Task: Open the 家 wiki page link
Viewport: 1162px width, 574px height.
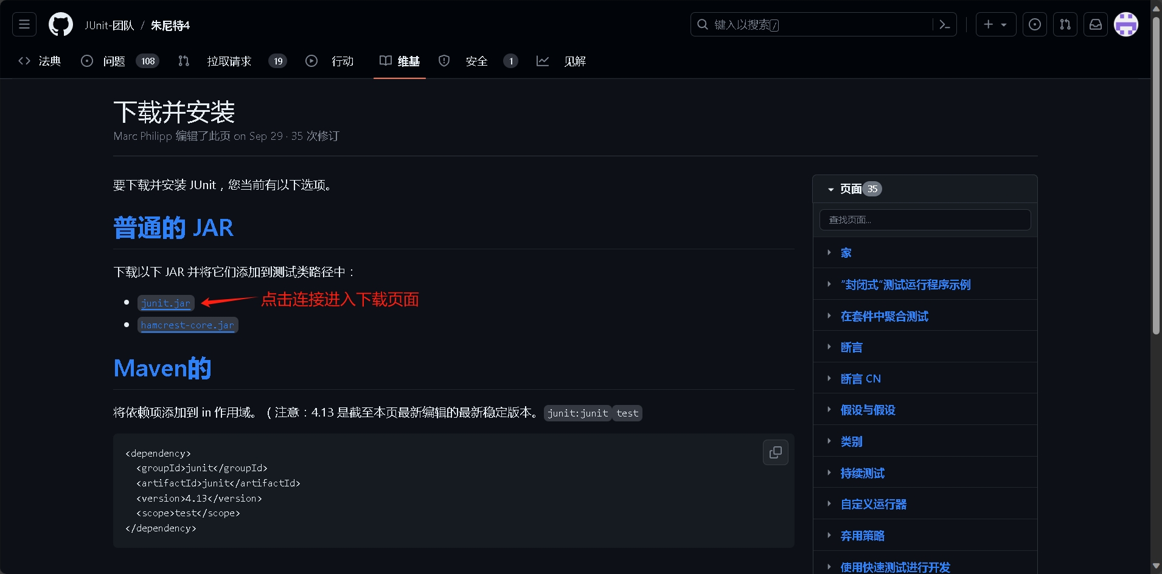Action: [846, 253]
